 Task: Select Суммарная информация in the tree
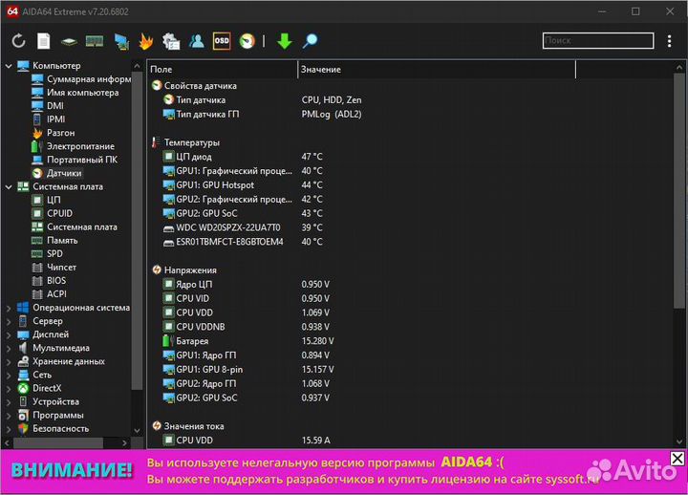tap(89, 79)
